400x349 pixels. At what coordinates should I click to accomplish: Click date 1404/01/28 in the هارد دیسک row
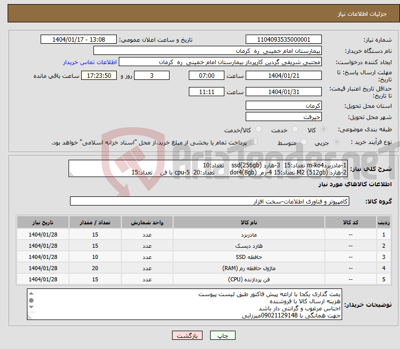[43, 246]
